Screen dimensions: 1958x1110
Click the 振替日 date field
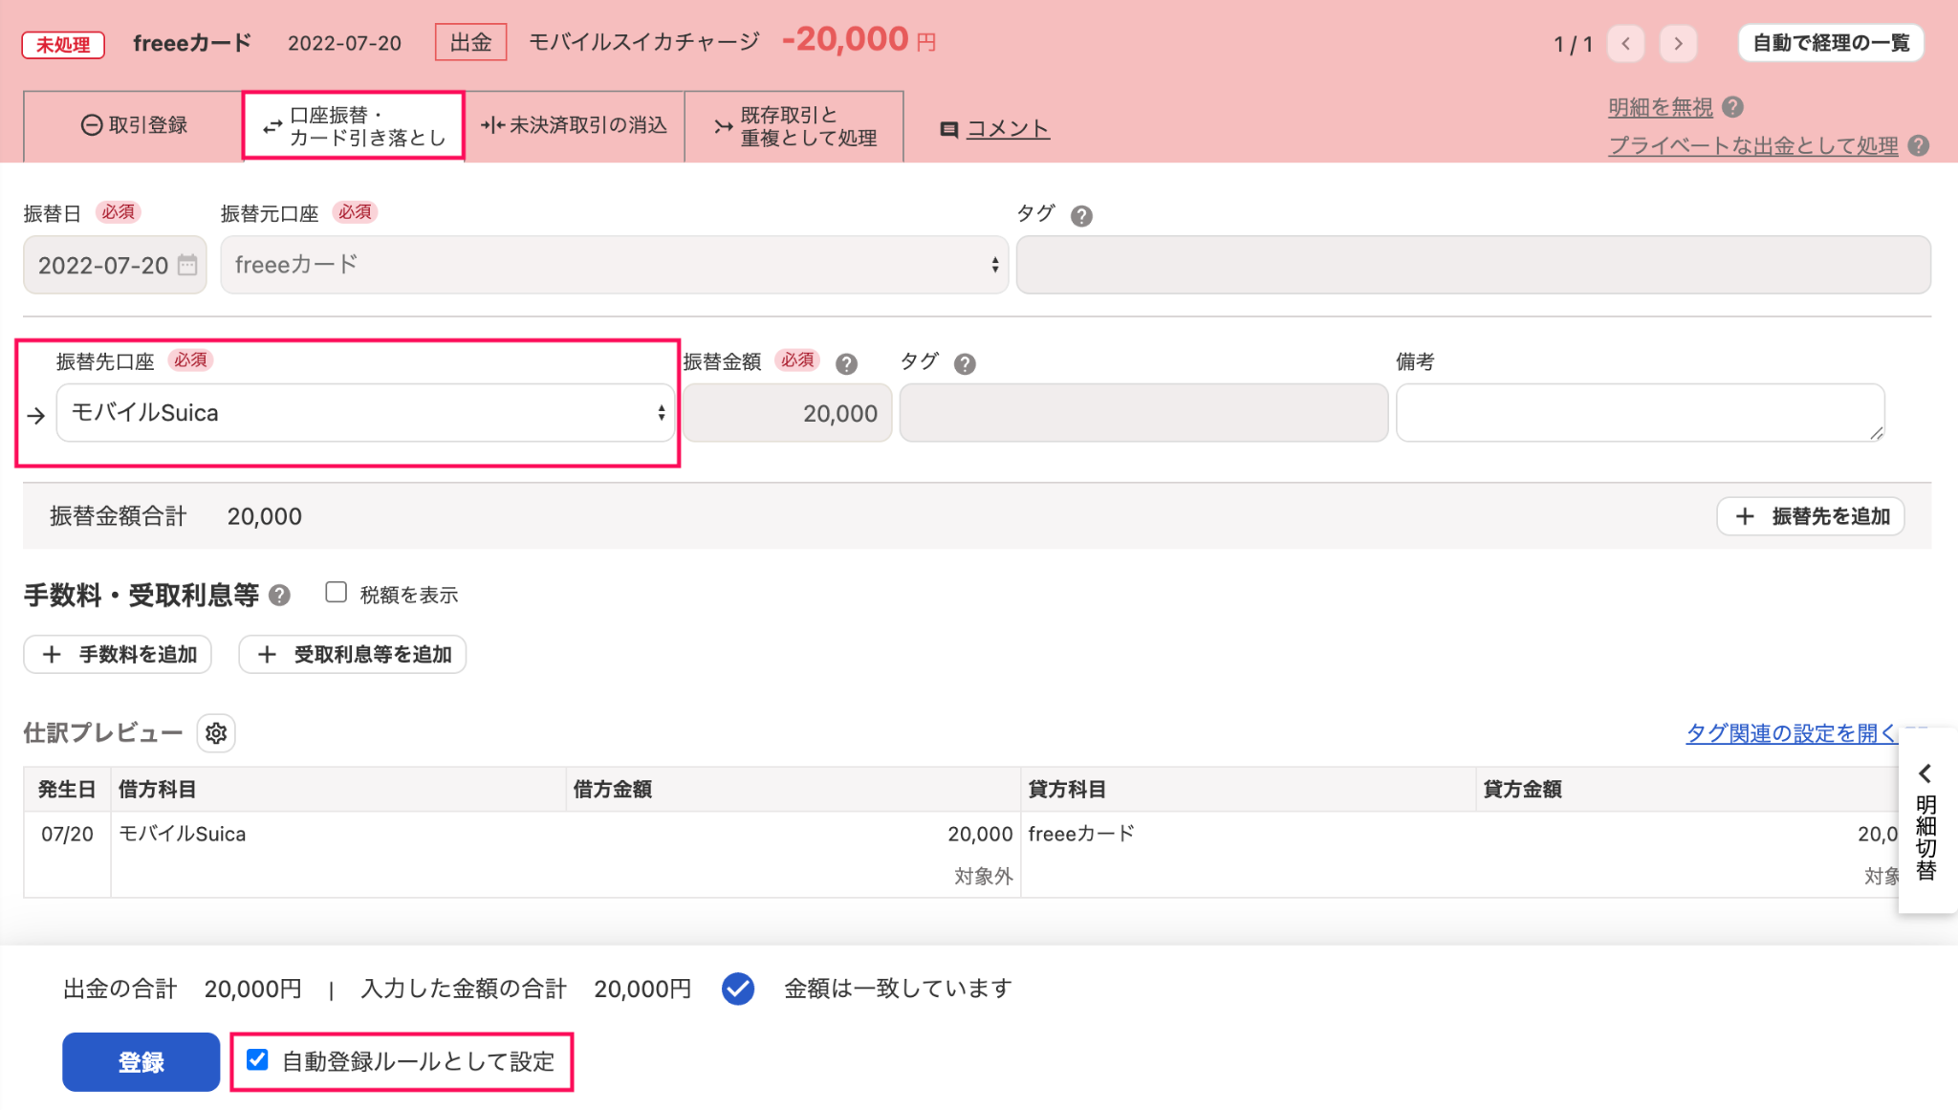115,265
